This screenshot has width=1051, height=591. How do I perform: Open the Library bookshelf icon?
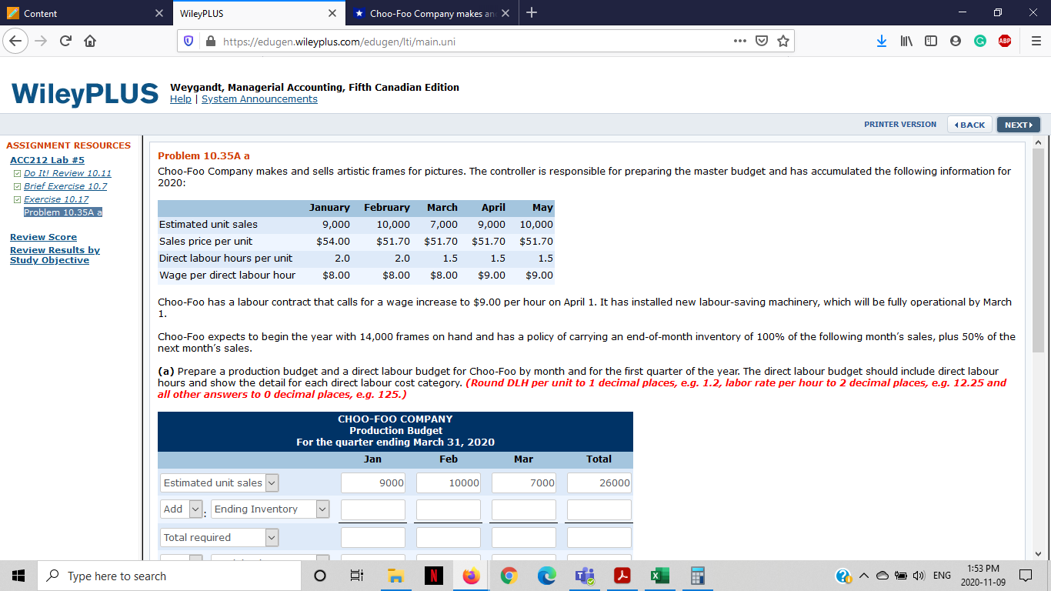point(906,42)
